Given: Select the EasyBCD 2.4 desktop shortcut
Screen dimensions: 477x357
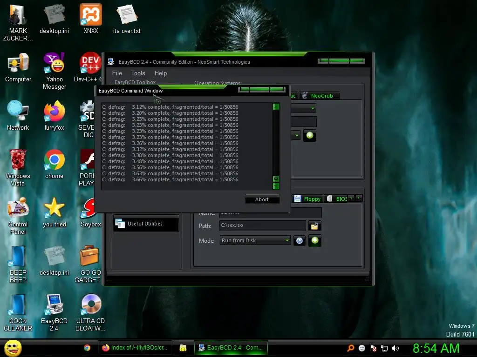Looking at the screenshot, I should [x=55, y=312].
